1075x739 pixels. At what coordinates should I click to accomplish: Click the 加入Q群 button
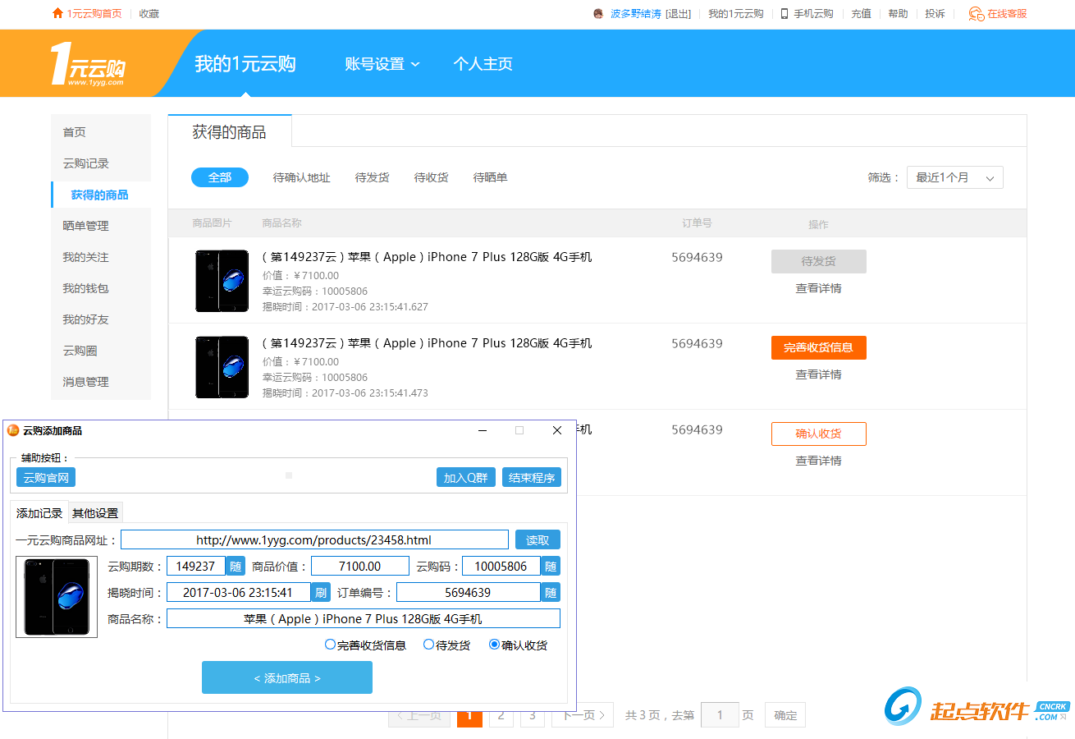(466, 477)
